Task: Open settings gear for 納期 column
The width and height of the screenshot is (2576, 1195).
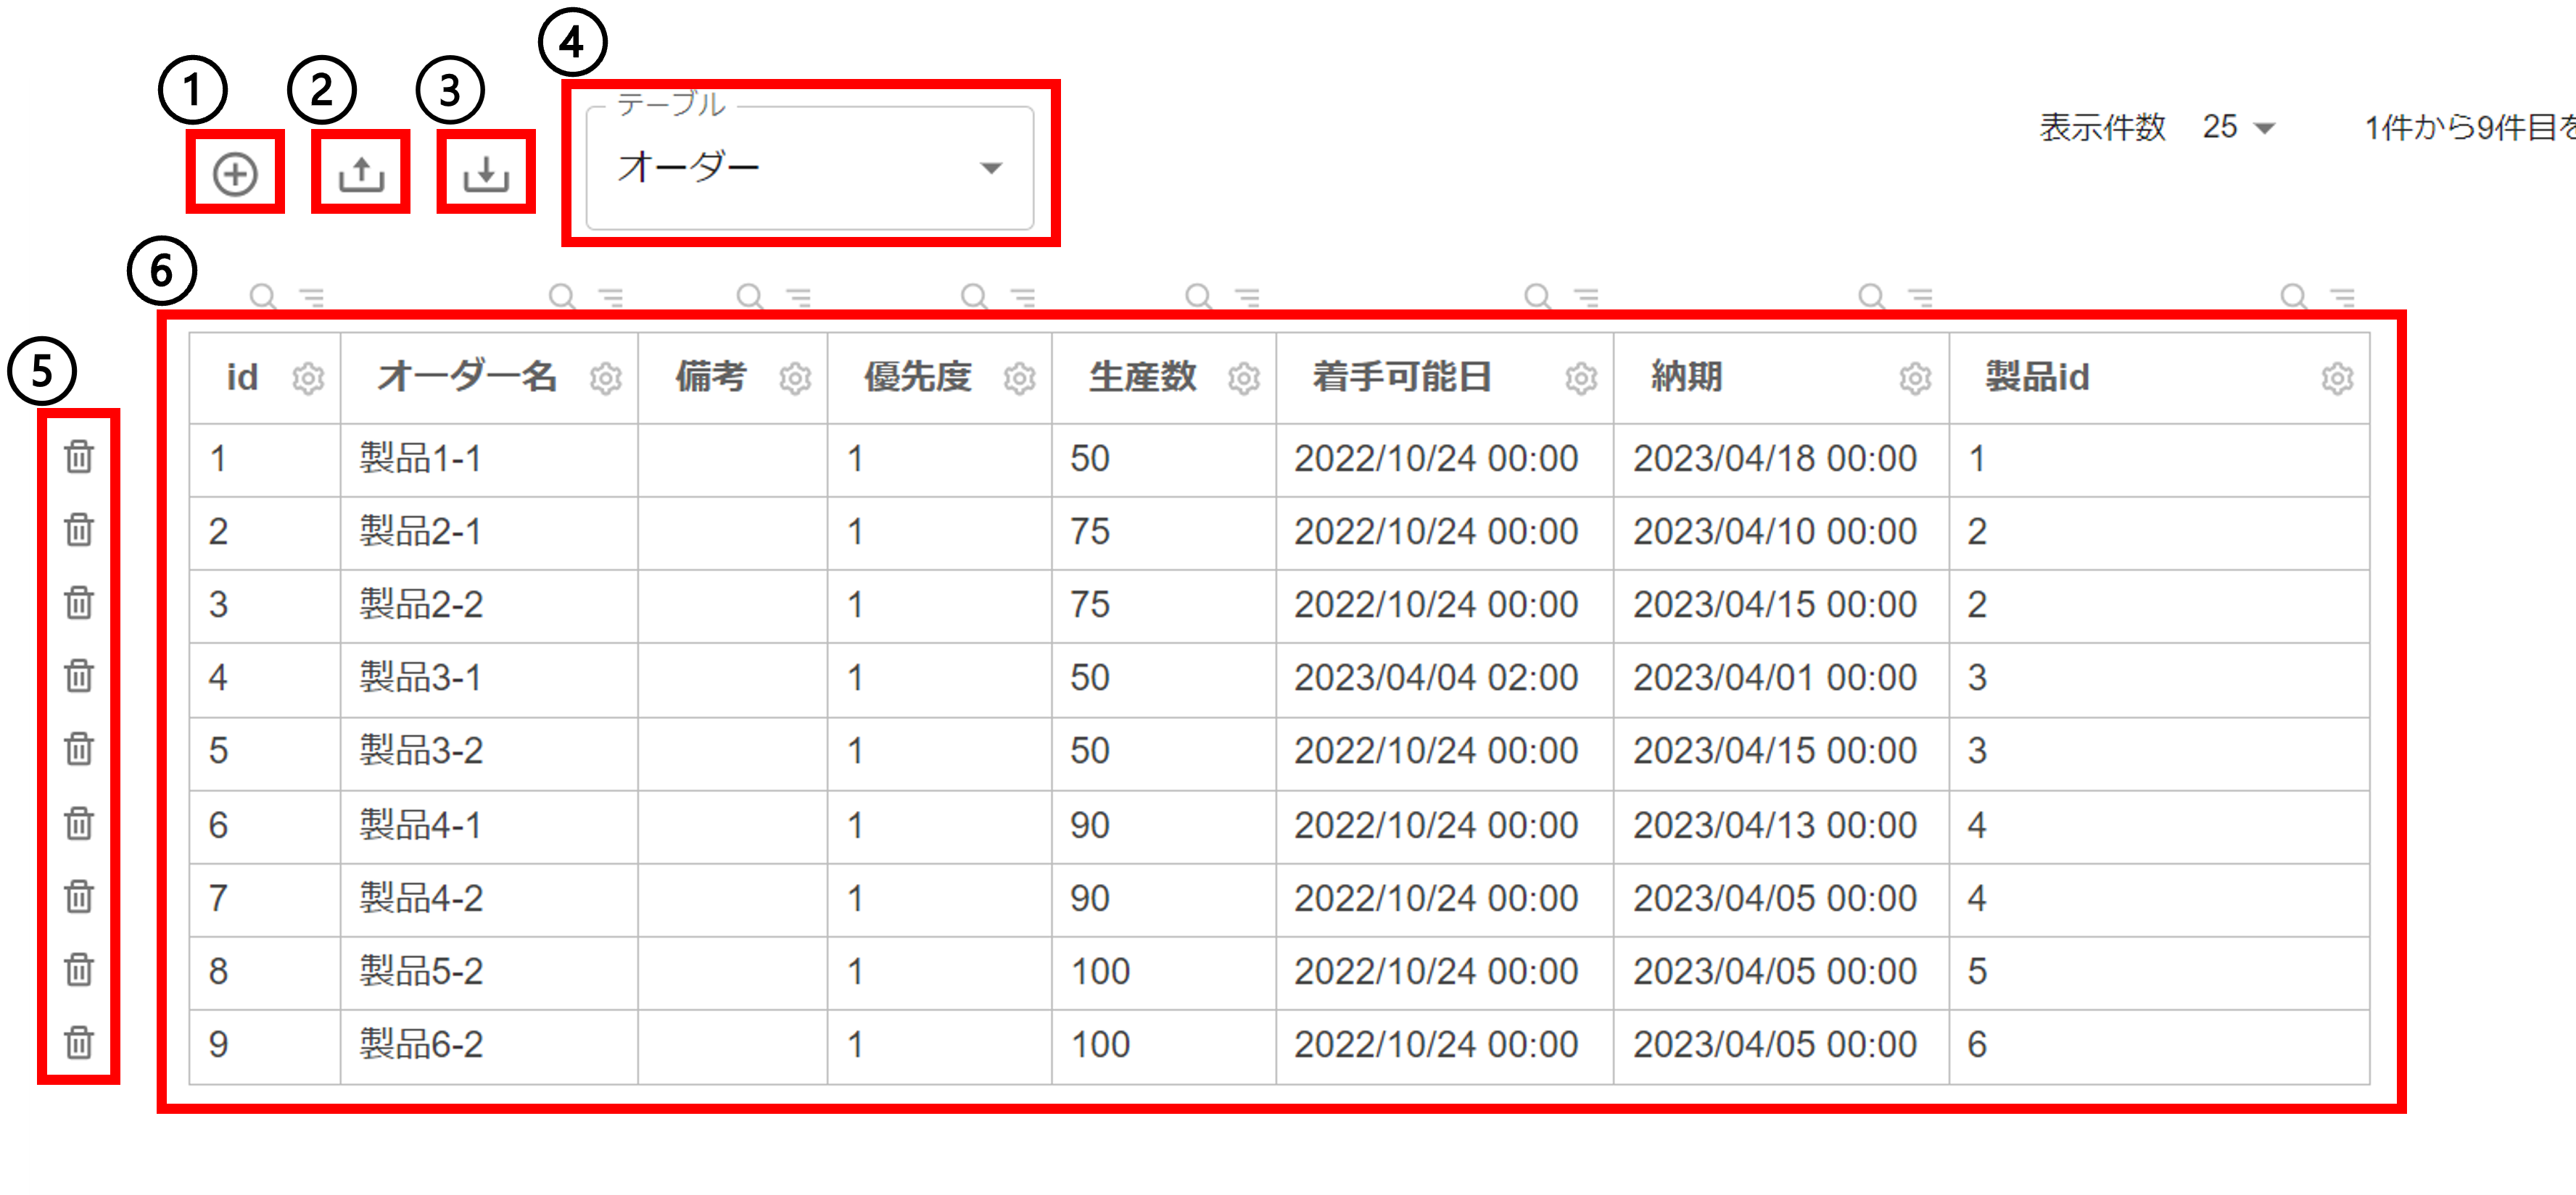Action: (1915, 379)
